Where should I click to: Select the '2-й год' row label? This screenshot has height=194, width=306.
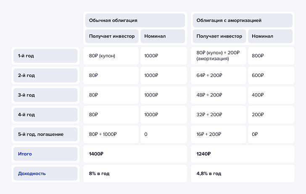click(45, 75)
